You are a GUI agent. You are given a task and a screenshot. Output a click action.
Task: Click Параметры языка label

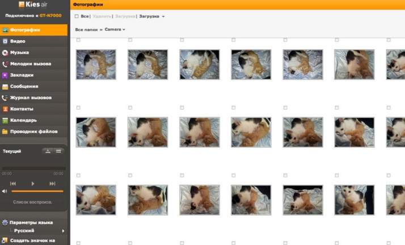point(31,222)
